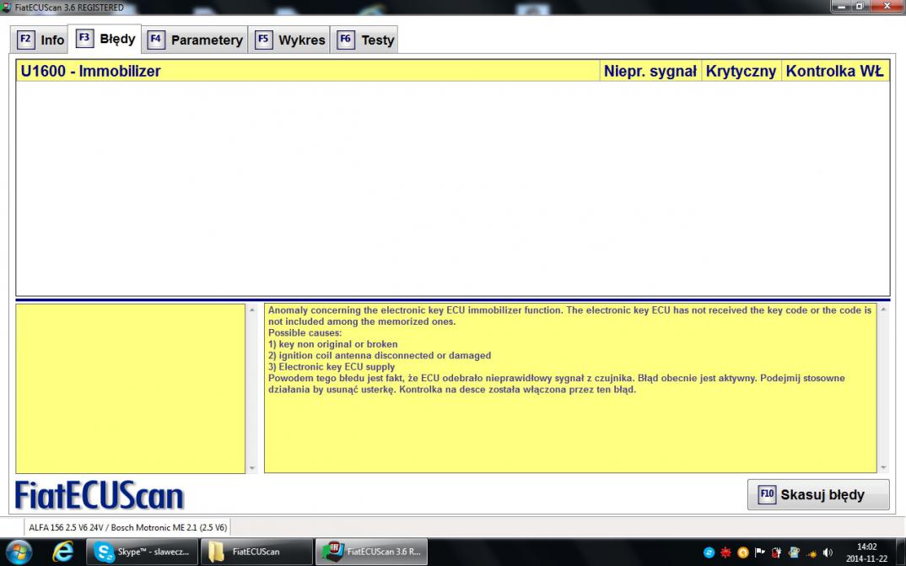Click the ALFA 156 2.5 V6 24V status bar entry
Screen dimensions: 906x566
pos(127,527)
